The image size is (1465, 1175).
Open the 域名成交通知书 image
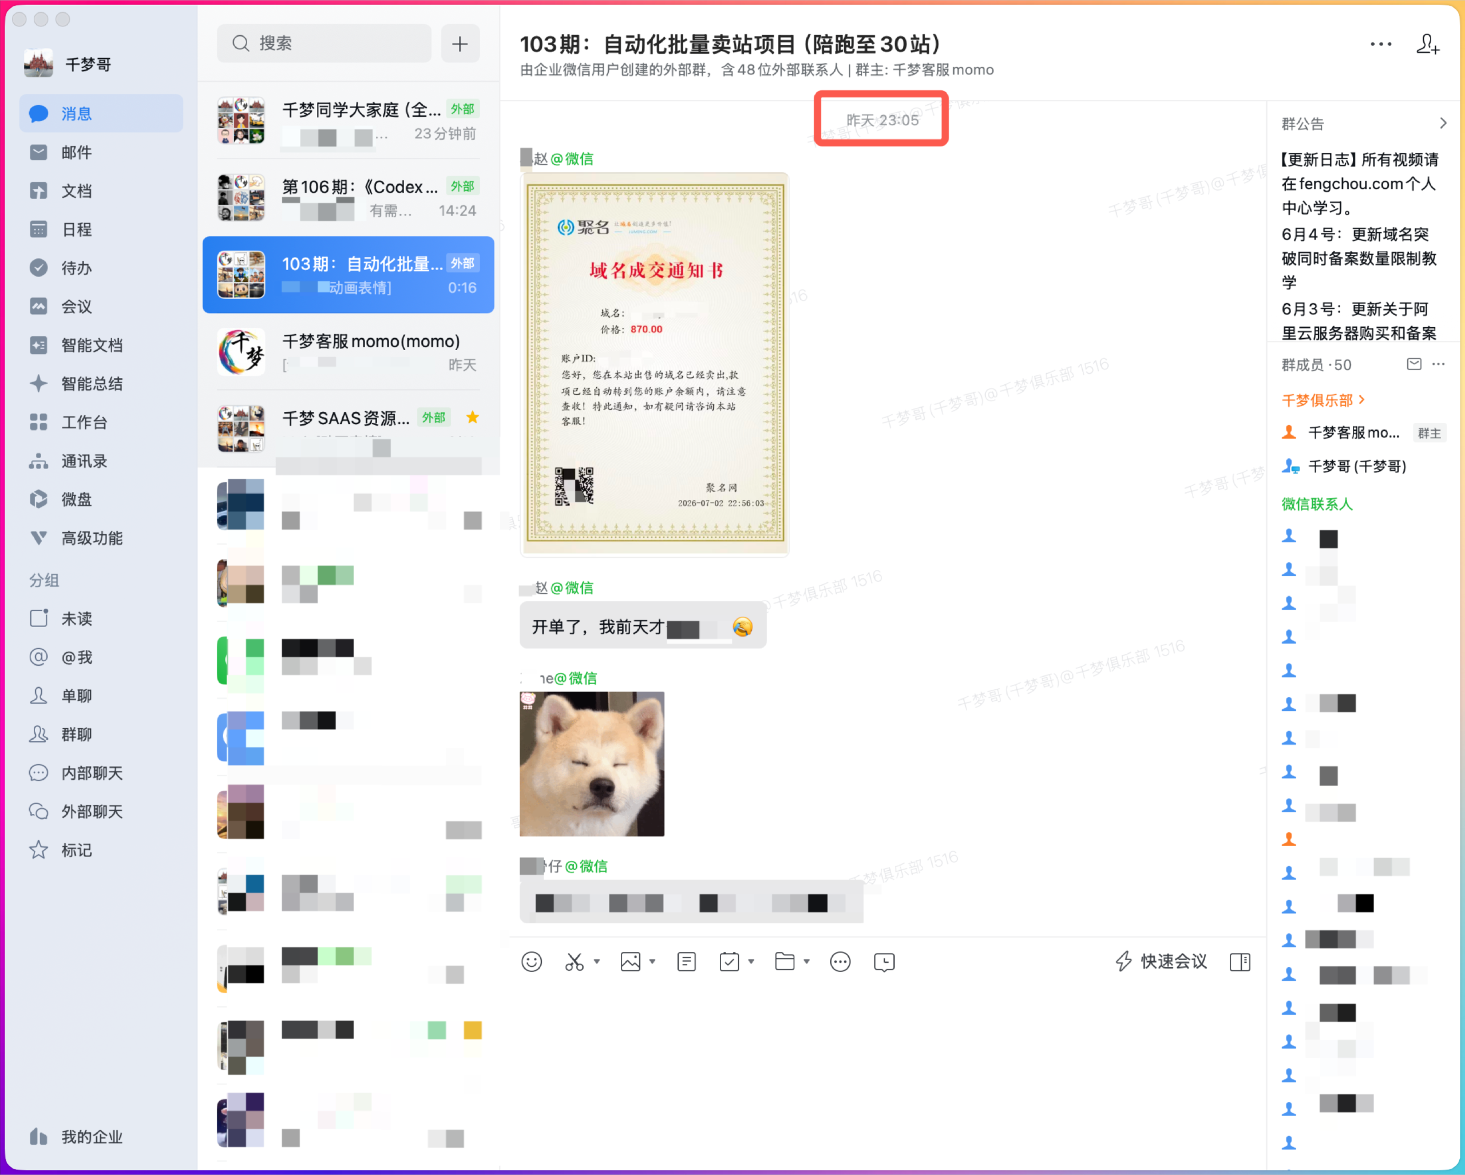point(654,365)
